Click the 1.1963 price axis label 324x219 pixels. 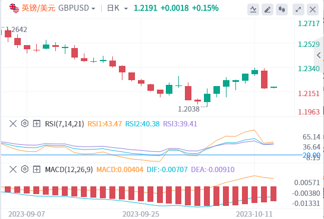(x=309, y=112)
